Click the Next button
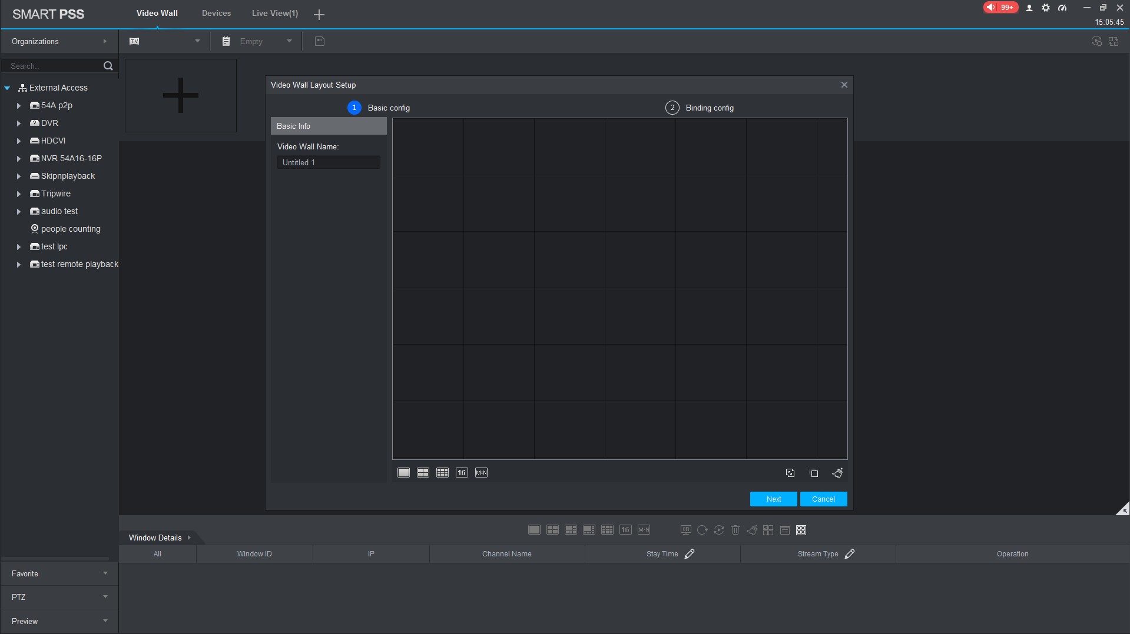Image resolution: width=1130 pixels, height=634 pixels. (x=773, y=499)
